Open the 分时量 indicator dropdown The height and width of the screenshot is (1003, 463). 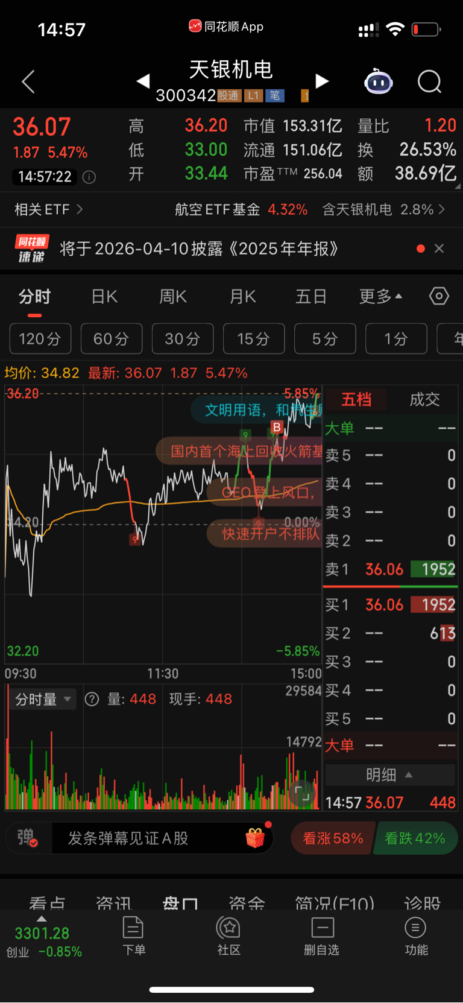click(x=43, y=699)
